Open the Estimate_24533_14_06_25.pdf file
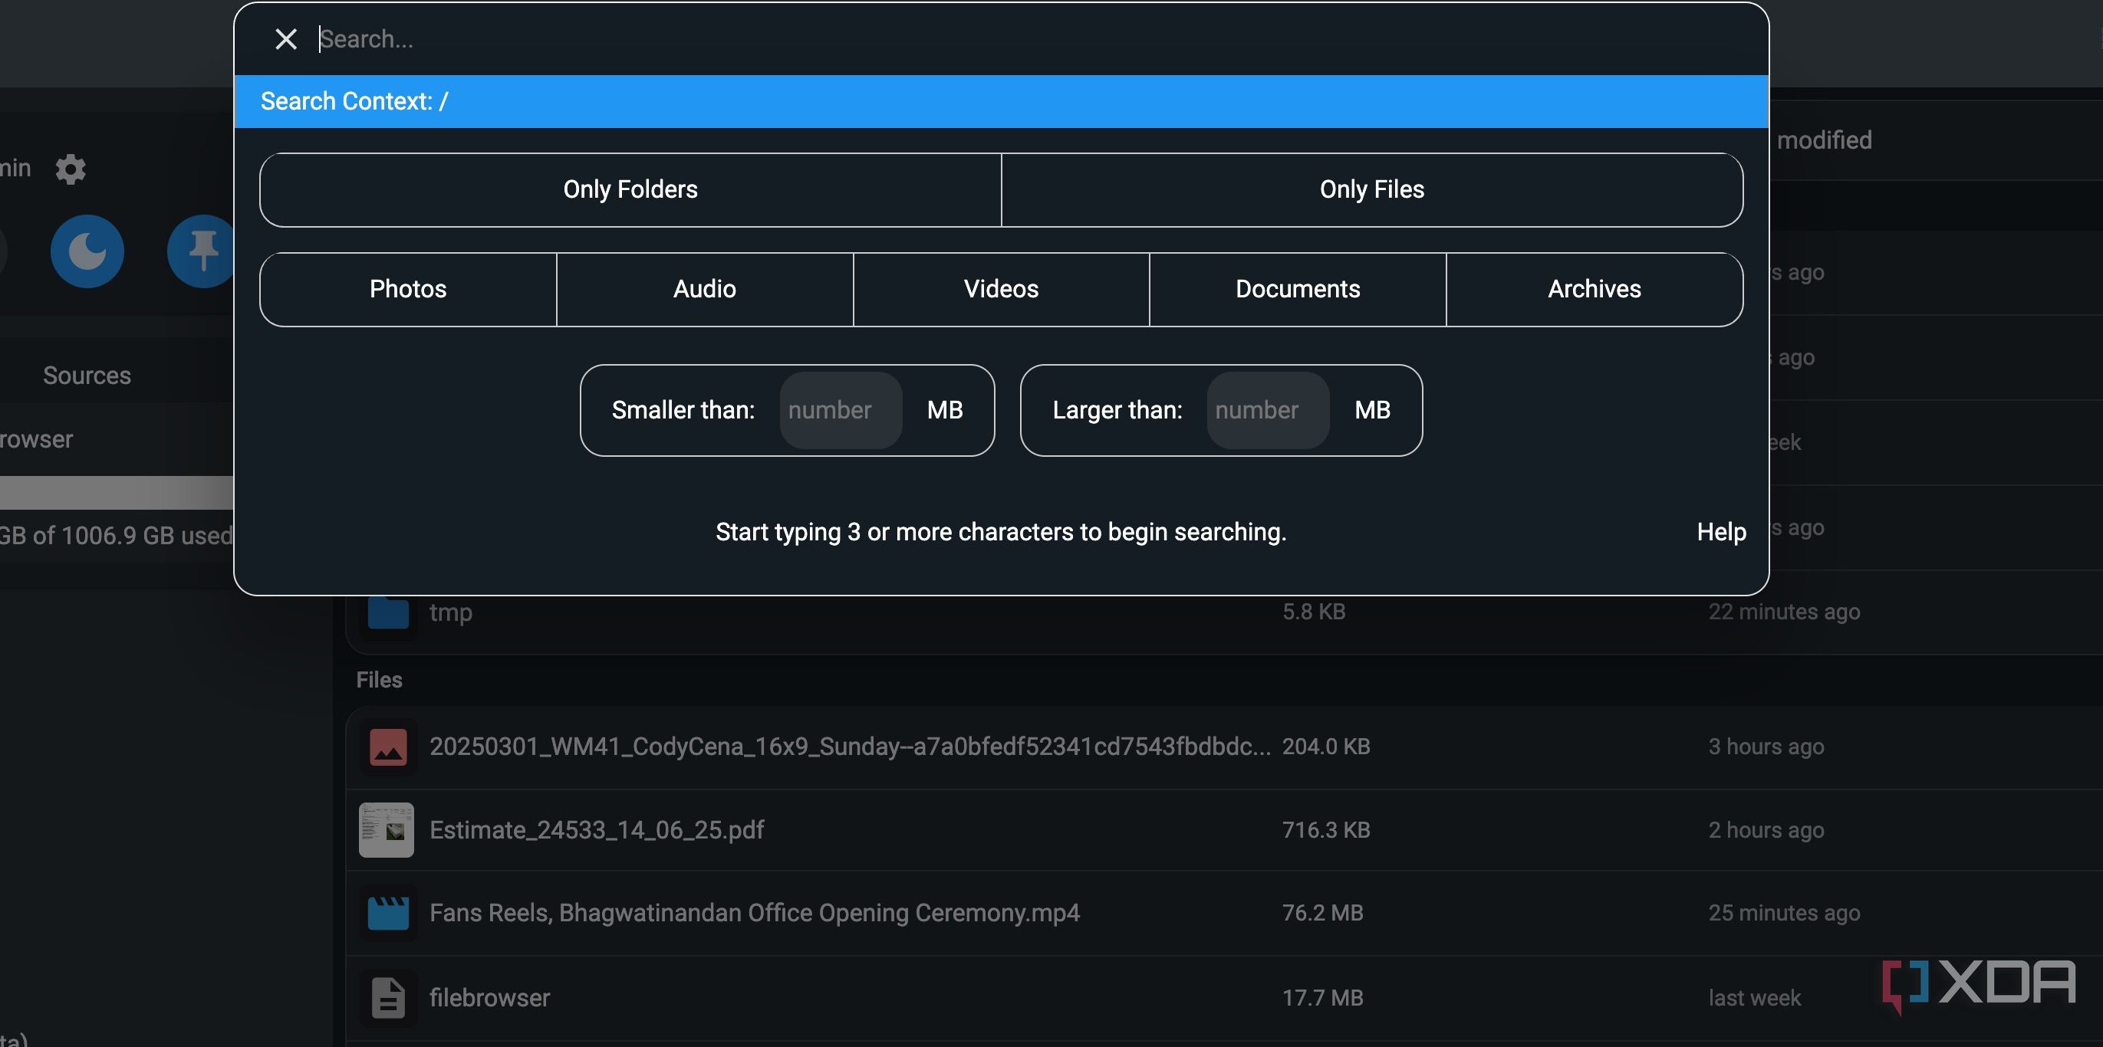This screenshot has height=1047, width=2103. coord(597,830)
